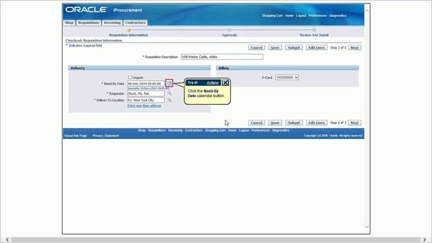Switch to the Requisitions tab
432x243 pixels.
[88, 22]
